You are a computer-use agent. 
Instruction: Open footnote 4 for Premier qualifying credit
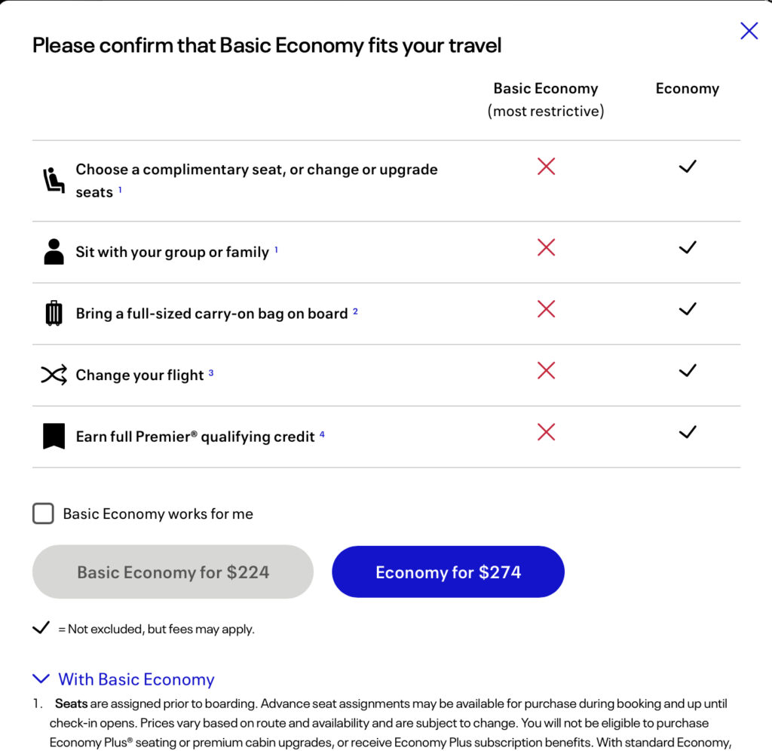(322, 434)
